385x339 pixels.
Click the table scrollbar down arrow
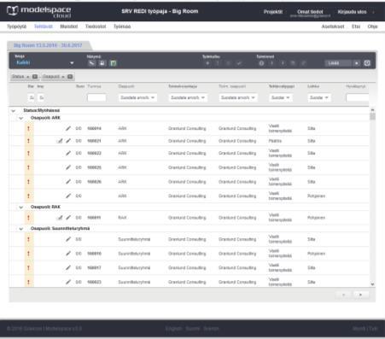click(372, 283)
